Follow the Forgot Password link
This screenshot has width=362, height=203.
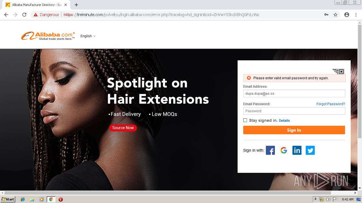(x=331, y=104)
